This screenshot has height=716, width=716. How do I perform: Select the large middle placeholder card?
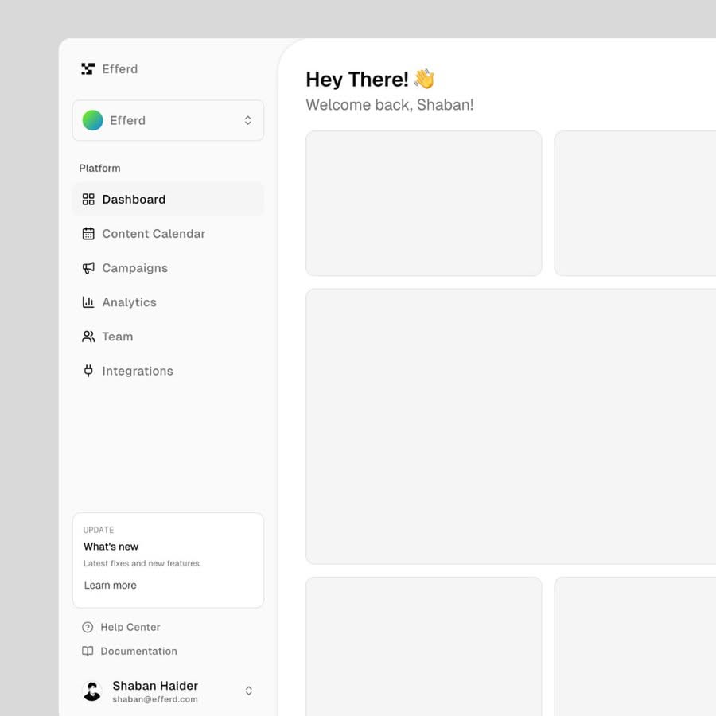pyautogui.click(x=511, y=426)
